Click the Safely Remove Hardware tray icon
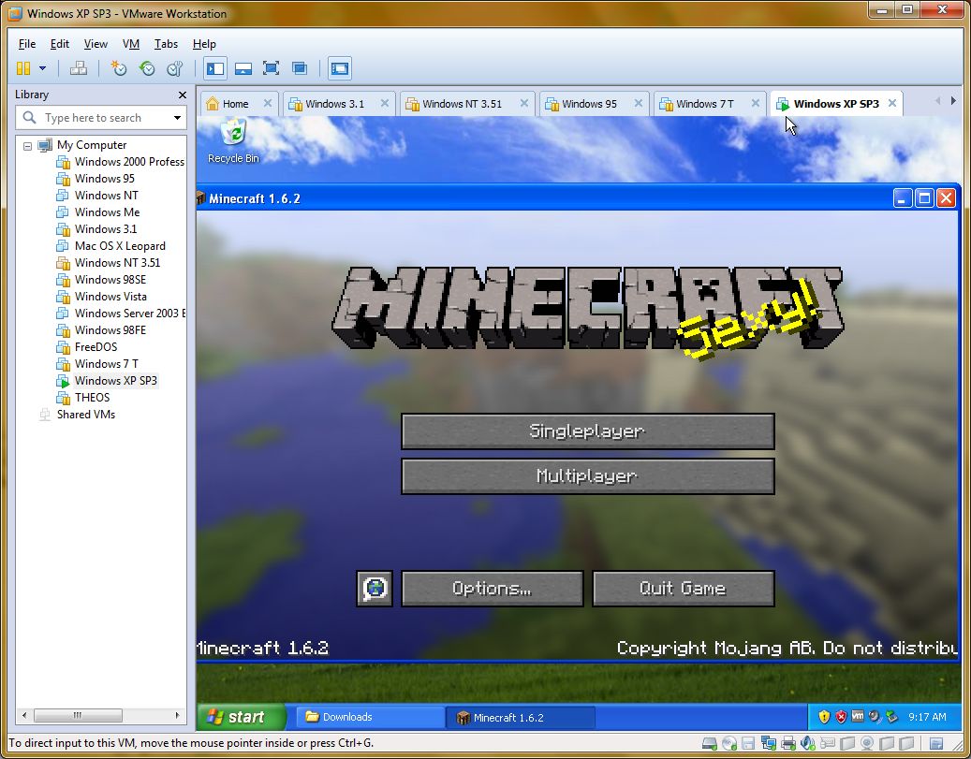Screen dimensions: 971x759 coord(891,717)
